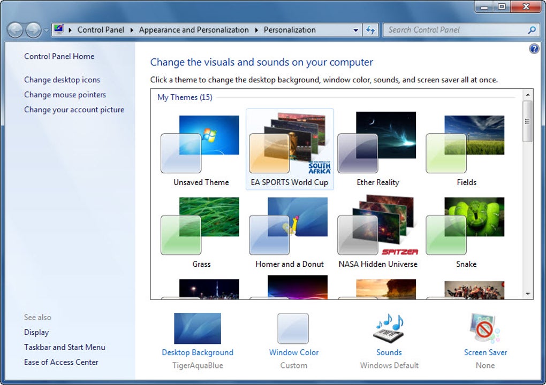Expand the recent pages dropdown near Forward button

(47, 30)
